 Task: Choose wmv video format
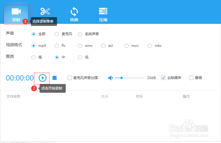point(80,46)
